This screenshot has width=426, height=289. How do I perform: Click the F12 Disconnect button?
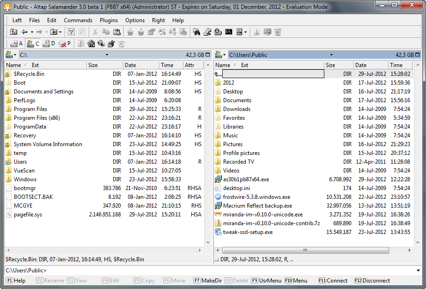(372, 281)
